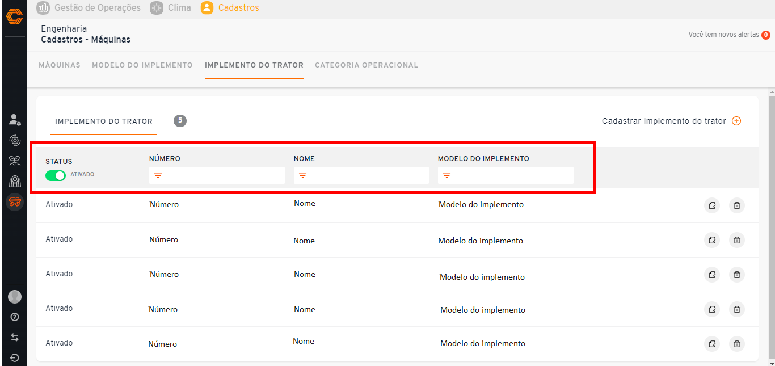775x366 pixels.
Task: Open the user avatar in the sidebar
Action: (x=15, y=297)
